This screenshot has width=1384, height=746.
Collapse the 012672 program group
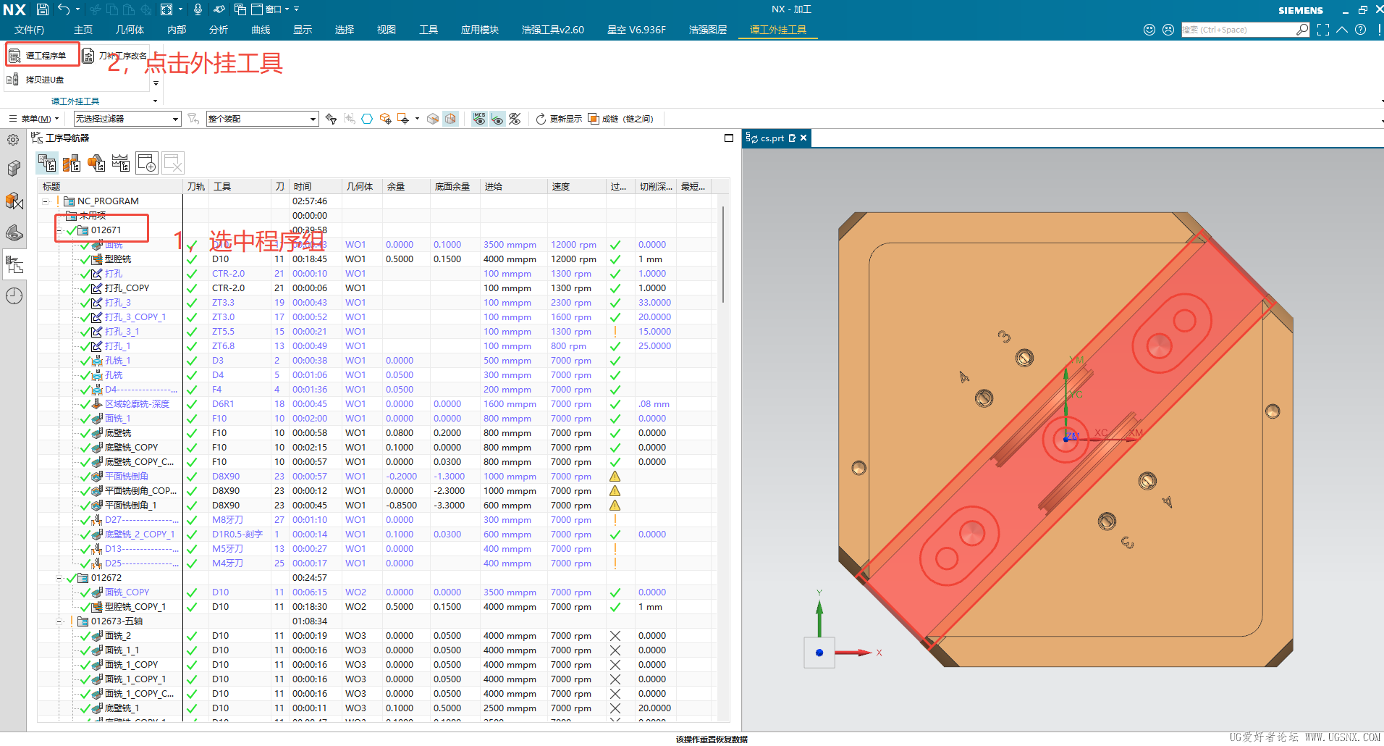coord(59,578)
